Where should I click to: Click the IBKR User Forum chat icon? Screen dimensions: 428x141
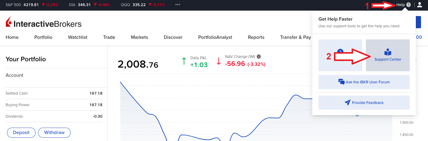[x=342, y=82]
